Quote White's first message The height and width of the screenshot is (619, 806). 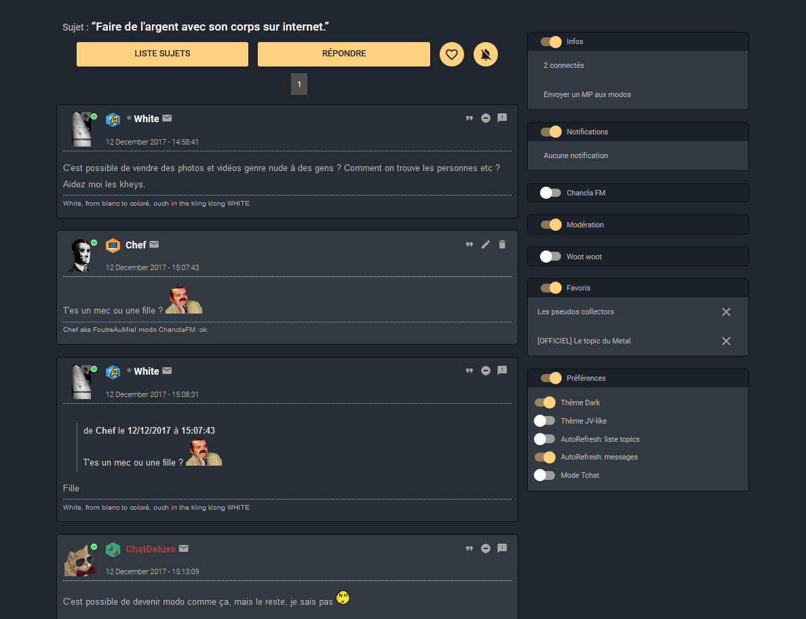(x=469, y=117)
